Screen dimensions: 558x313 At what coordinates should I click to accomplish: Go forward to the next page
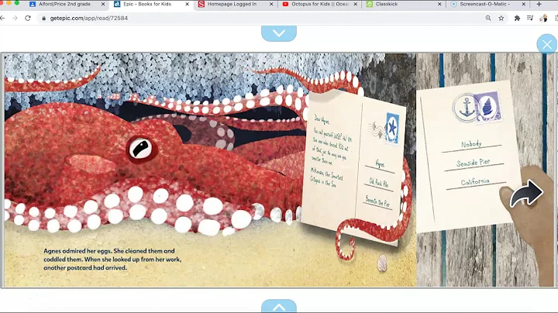15,18
